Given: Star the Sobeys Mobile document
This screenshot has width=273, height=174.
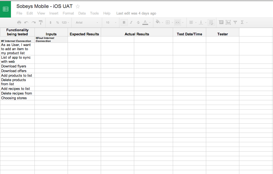Looking at the screenshot, I should pyautogui.click(x=78, y=7).
